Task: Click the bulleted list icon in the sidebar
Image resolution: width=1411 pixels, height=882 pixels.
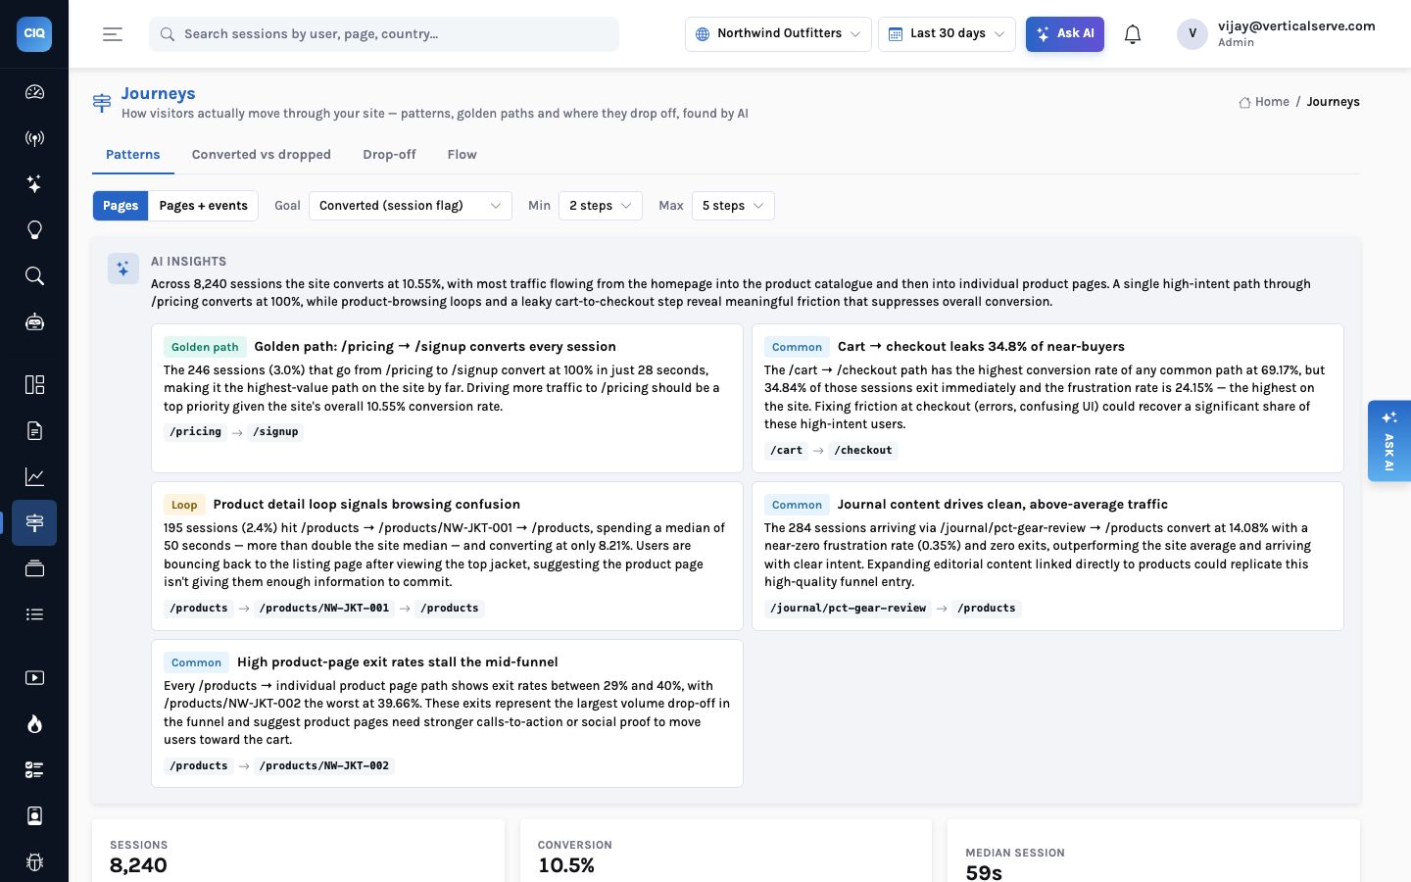Action: [34, 614]
